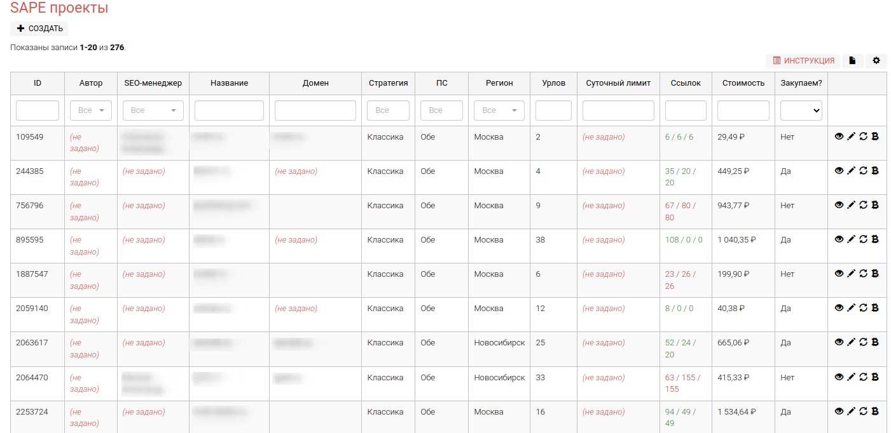
Task: Click the refresh icon for project 2253724
Action: tap(863, 411)
